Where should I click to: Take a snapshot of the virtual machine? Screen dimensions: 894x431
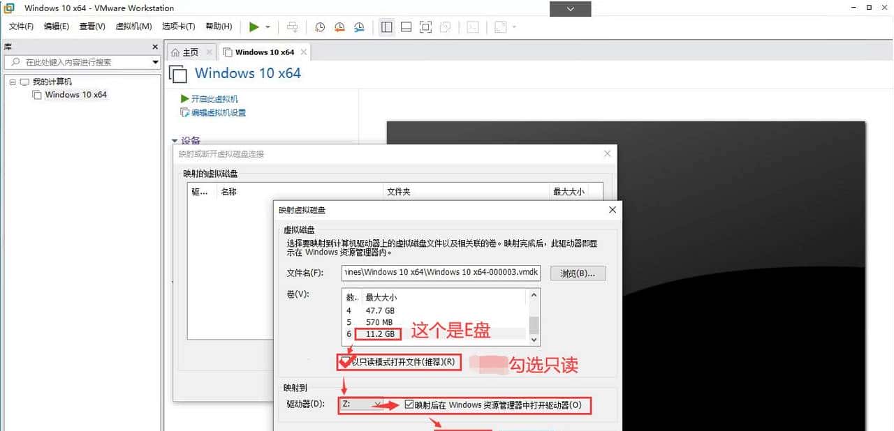tap(320, 27)
